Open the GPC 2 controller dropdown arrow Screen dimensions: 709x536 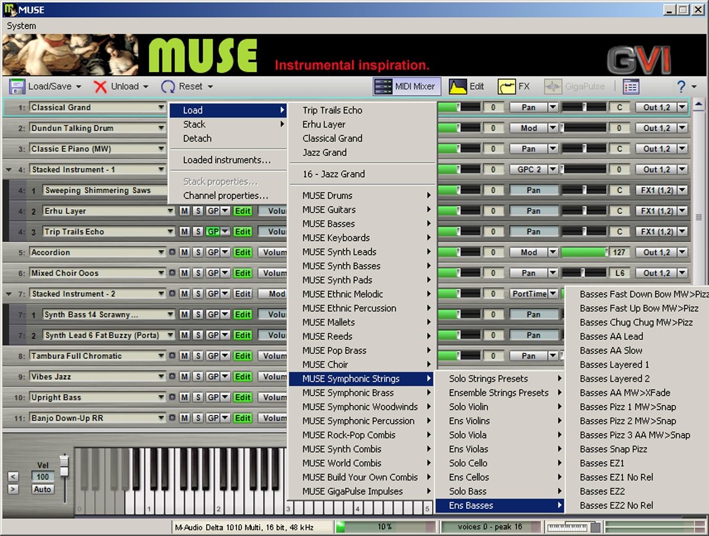552,170
